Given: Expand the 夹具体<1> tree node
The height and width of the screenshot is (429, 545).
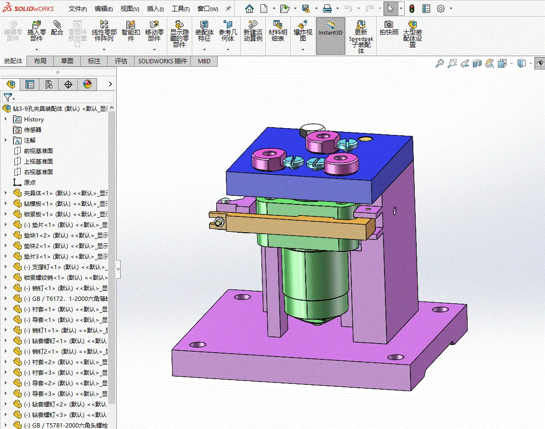Looking at the screenshot, I should [x=6, y=192].
